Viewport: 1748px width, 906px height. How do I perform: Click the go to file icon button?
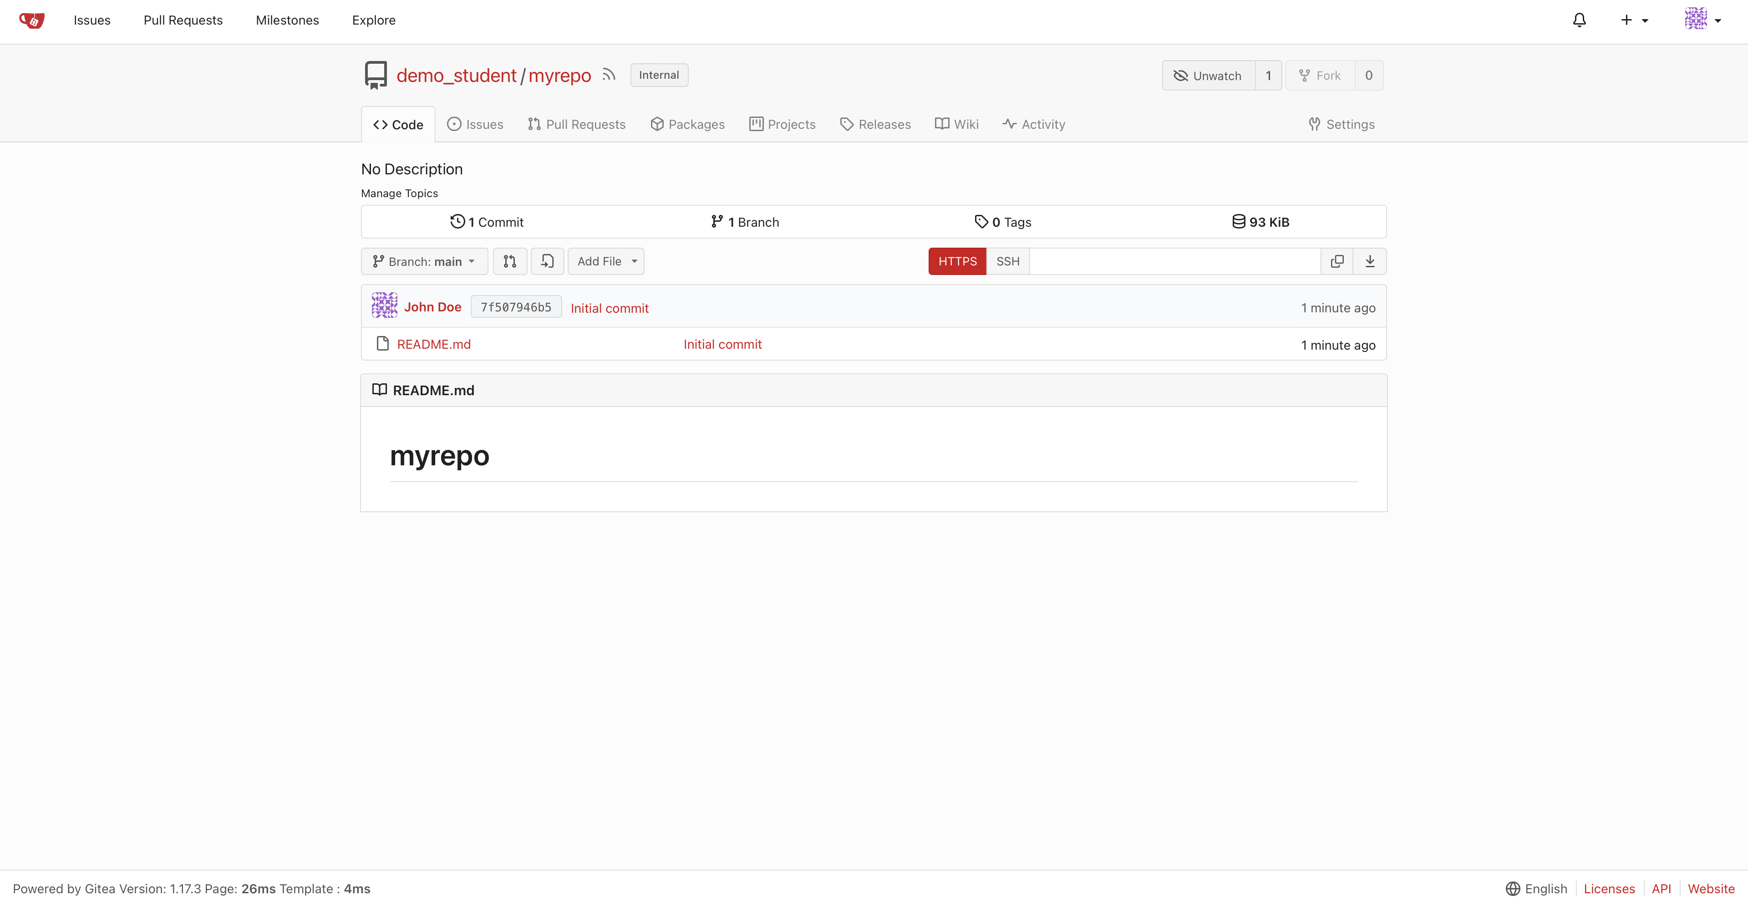point(547,261)
